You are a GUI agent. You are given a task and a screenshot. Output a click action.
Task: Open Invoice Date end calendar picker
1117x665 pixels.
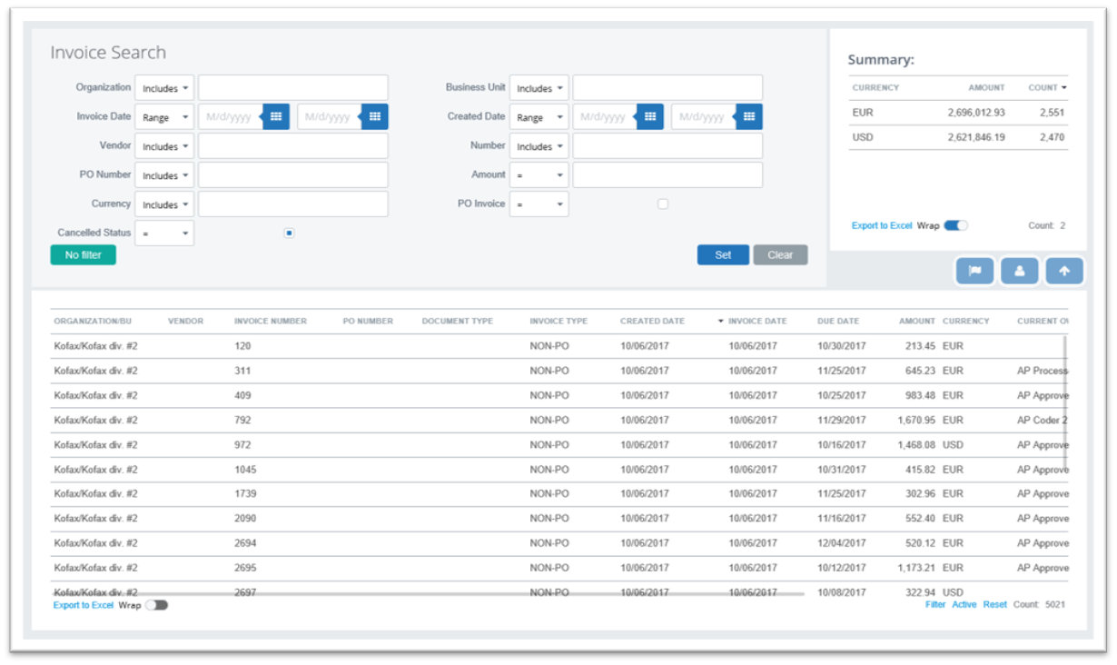tap(376, 116)
